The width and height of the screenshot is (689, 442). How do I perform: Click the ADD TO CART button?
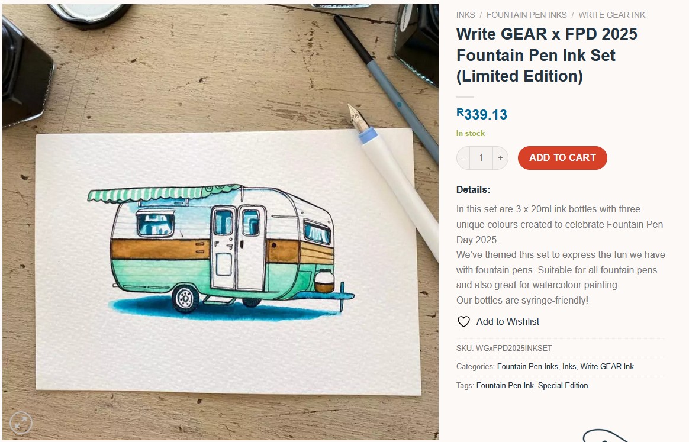pos(562,157)
